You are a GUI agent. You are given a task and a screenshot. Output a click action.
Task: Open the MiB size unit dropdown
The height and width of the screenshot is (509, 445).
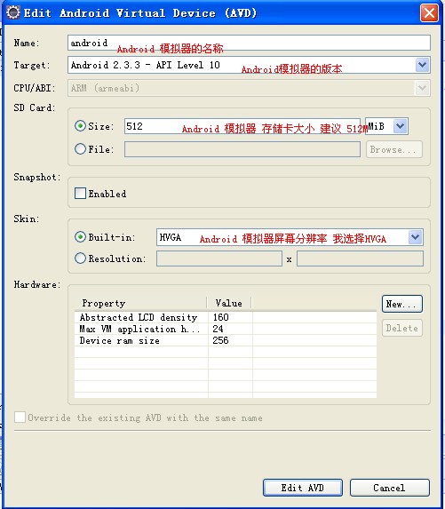coord(401,126)
